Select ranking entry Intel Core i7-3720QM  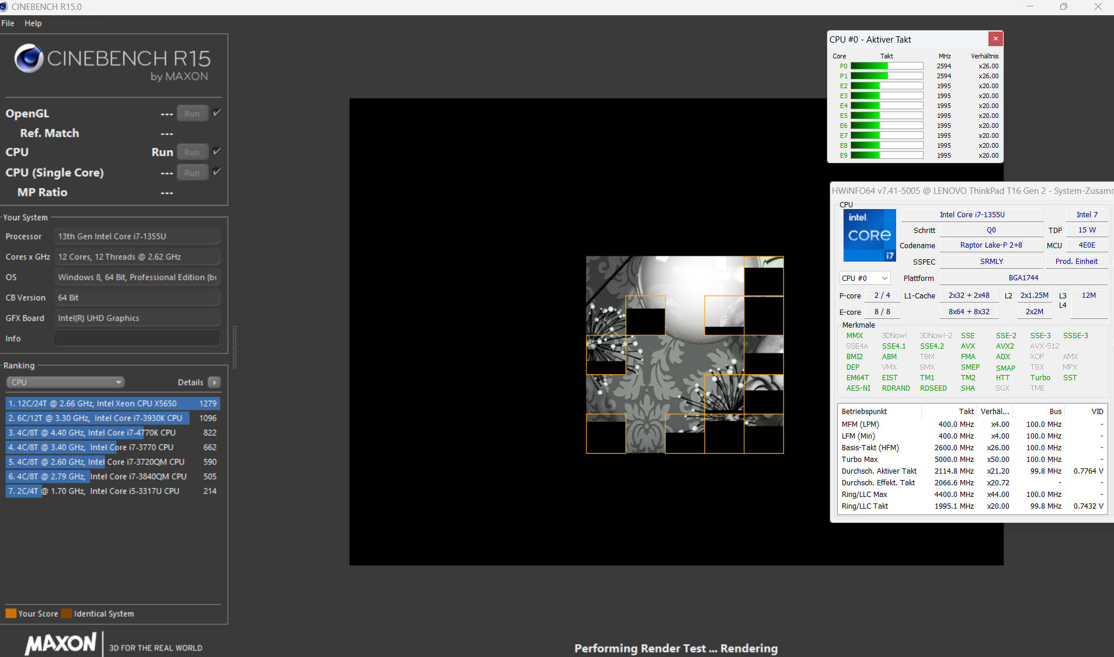113,462
